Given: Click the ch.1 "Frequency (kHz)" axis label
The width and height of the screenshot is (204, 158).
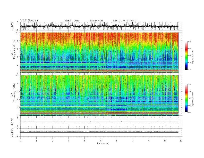Looking at the screenshot, I should [x=14, y=50].
